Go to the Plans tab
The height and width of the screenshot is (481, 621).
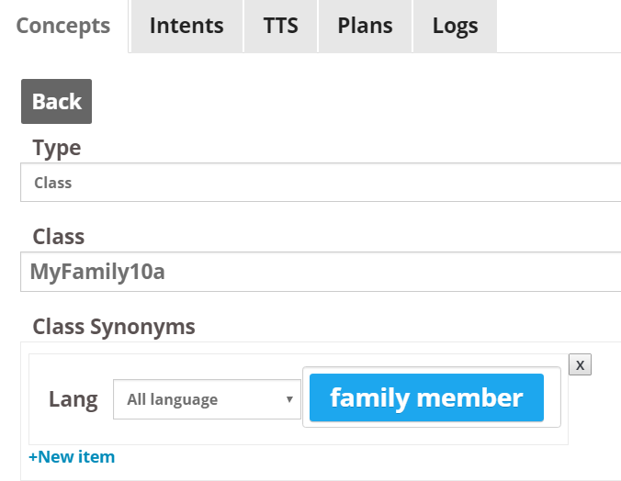(365, 26)
